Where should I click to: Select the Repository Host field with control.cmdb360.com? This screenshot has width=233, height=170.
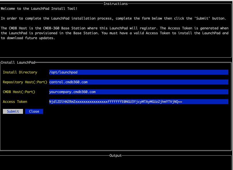click(139, 82)
